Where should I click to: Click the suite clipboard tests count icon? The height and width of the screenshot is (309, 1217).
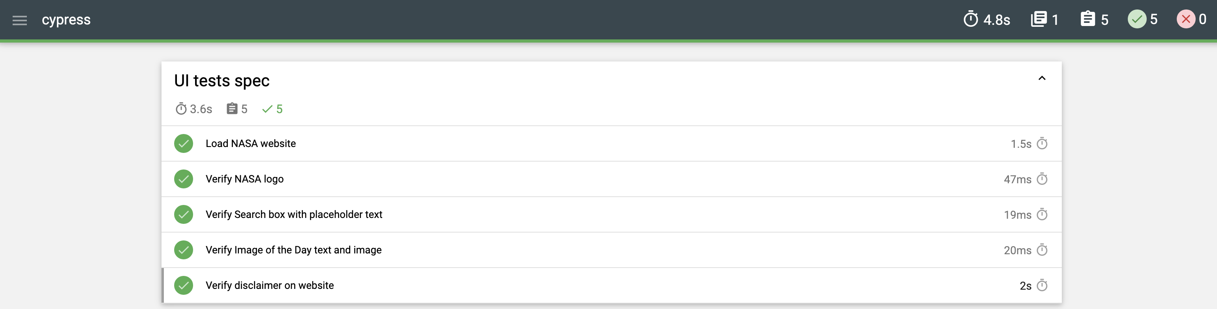231,109
